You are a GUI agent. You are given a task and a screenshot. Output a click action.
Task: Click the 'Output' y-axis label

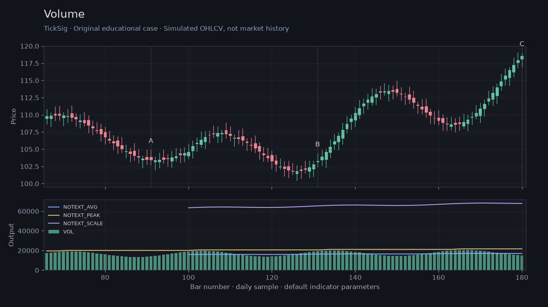pos(11,235)
